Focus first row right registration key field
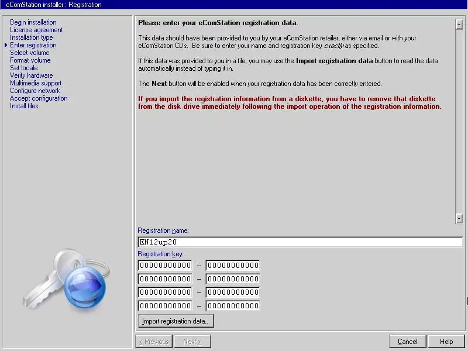 (232, 265)
